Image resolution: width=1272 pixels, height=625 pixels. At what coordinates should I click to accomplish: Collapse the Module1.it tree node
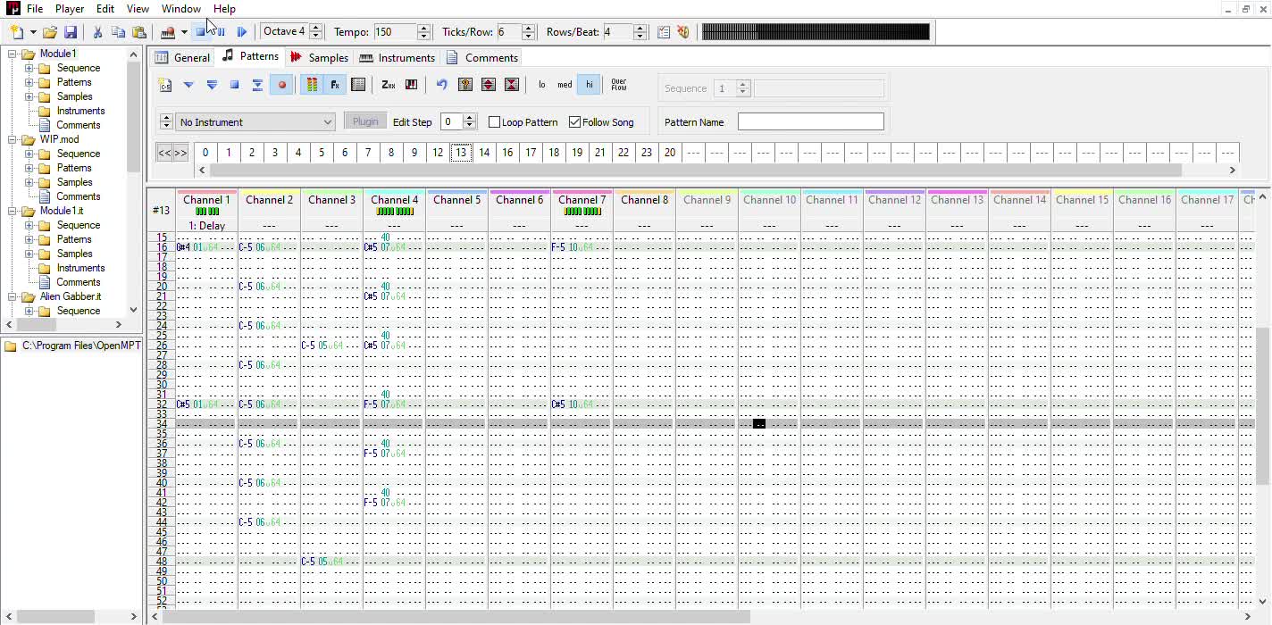tap(13, 211)
